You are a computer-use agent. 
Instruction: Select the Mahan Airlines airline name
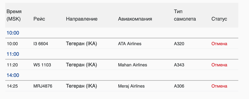(133, 65)
